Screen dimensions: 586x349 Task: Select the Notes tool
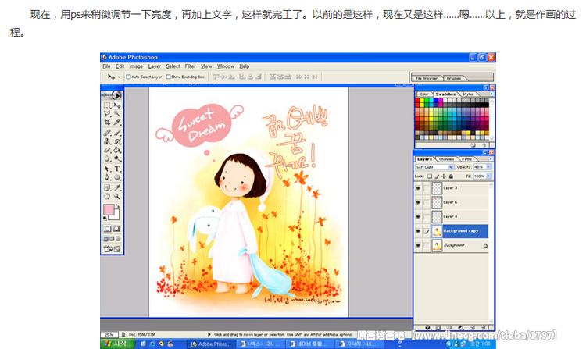click(107, 187)
